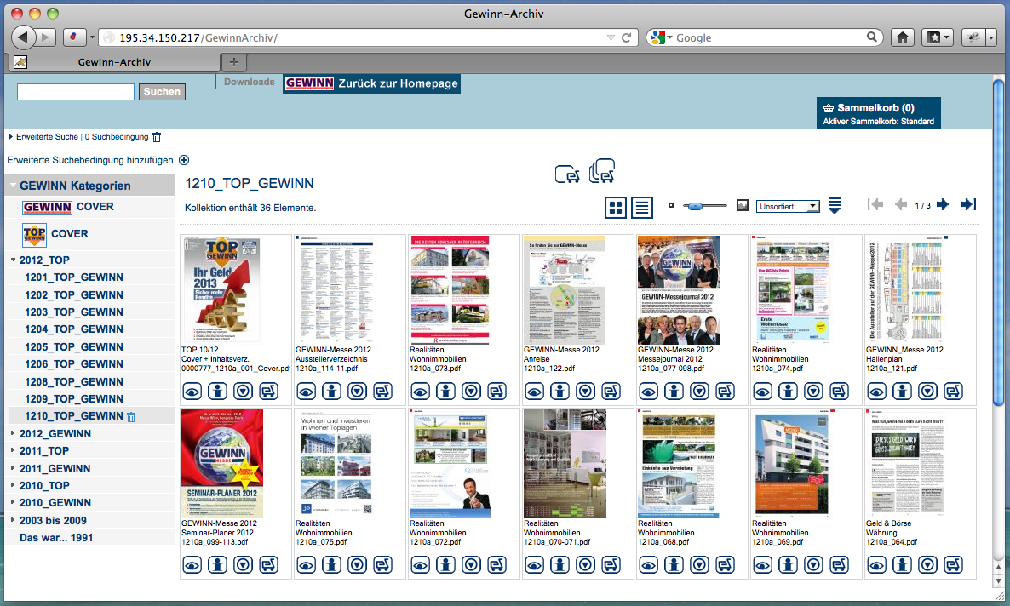The image size is (1010, 606).
Task: Show info for Ausstellerverzeichnis item
Action: pos(332,391)
